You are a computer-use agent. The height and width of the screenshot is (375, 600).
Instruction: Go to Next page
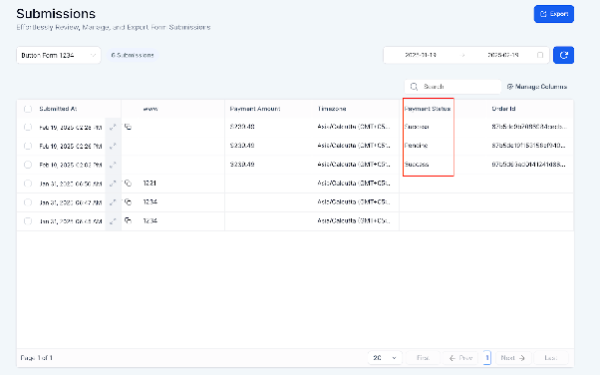512,358
